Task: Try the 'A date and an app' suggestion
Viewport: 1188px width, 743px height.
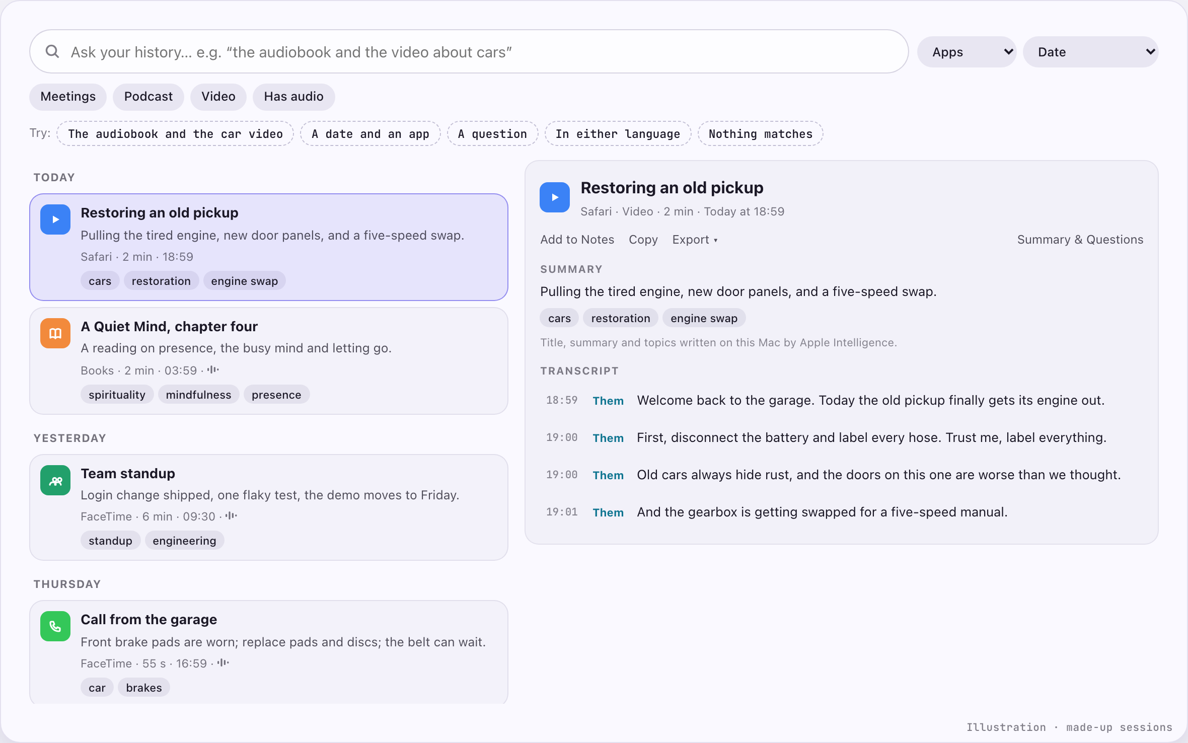Action: [x=370, y=134]
